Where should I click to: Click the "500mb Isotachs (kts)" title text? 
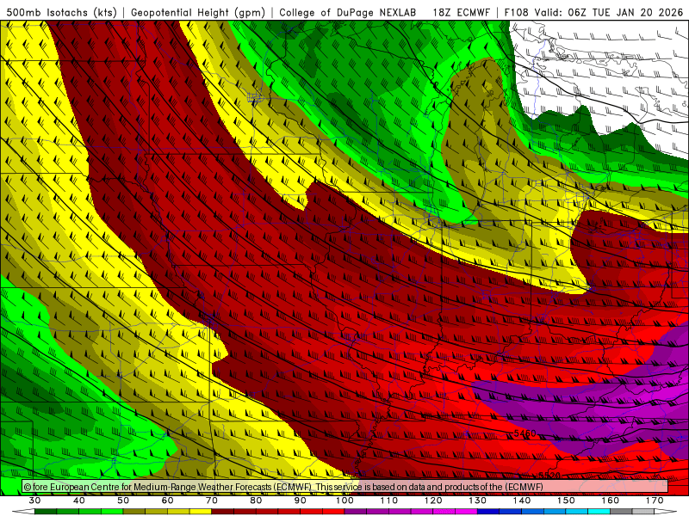pyautogui.click(x=61, y=12)
